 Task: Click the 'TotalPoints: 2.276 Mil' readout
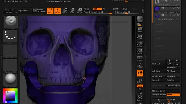(x=59, y=1)
